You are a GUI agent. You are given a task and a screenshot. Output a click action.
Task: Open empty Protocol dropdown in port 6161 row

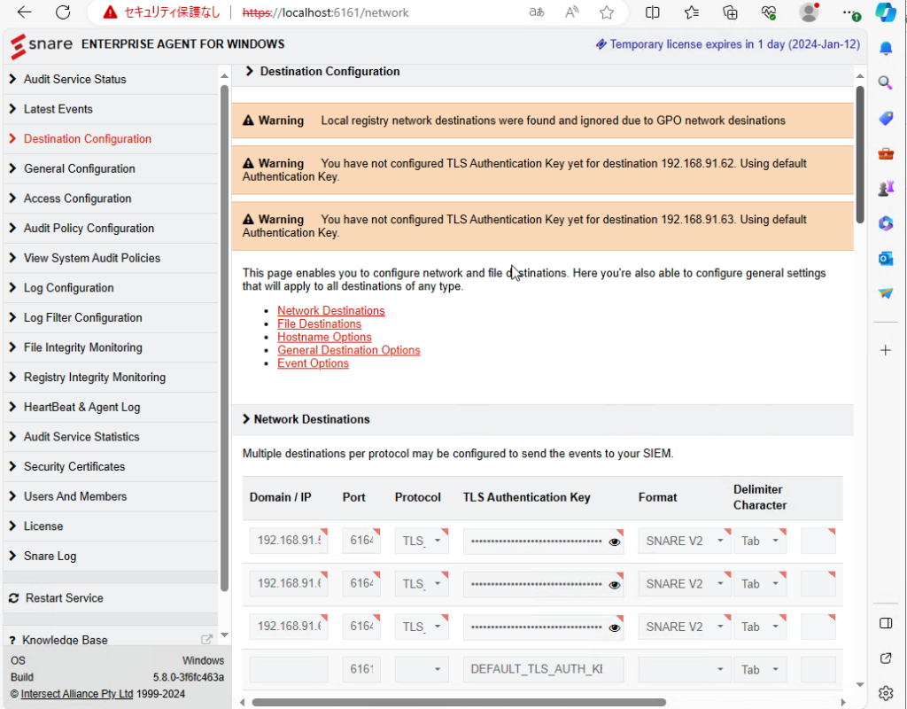point(422,670)
